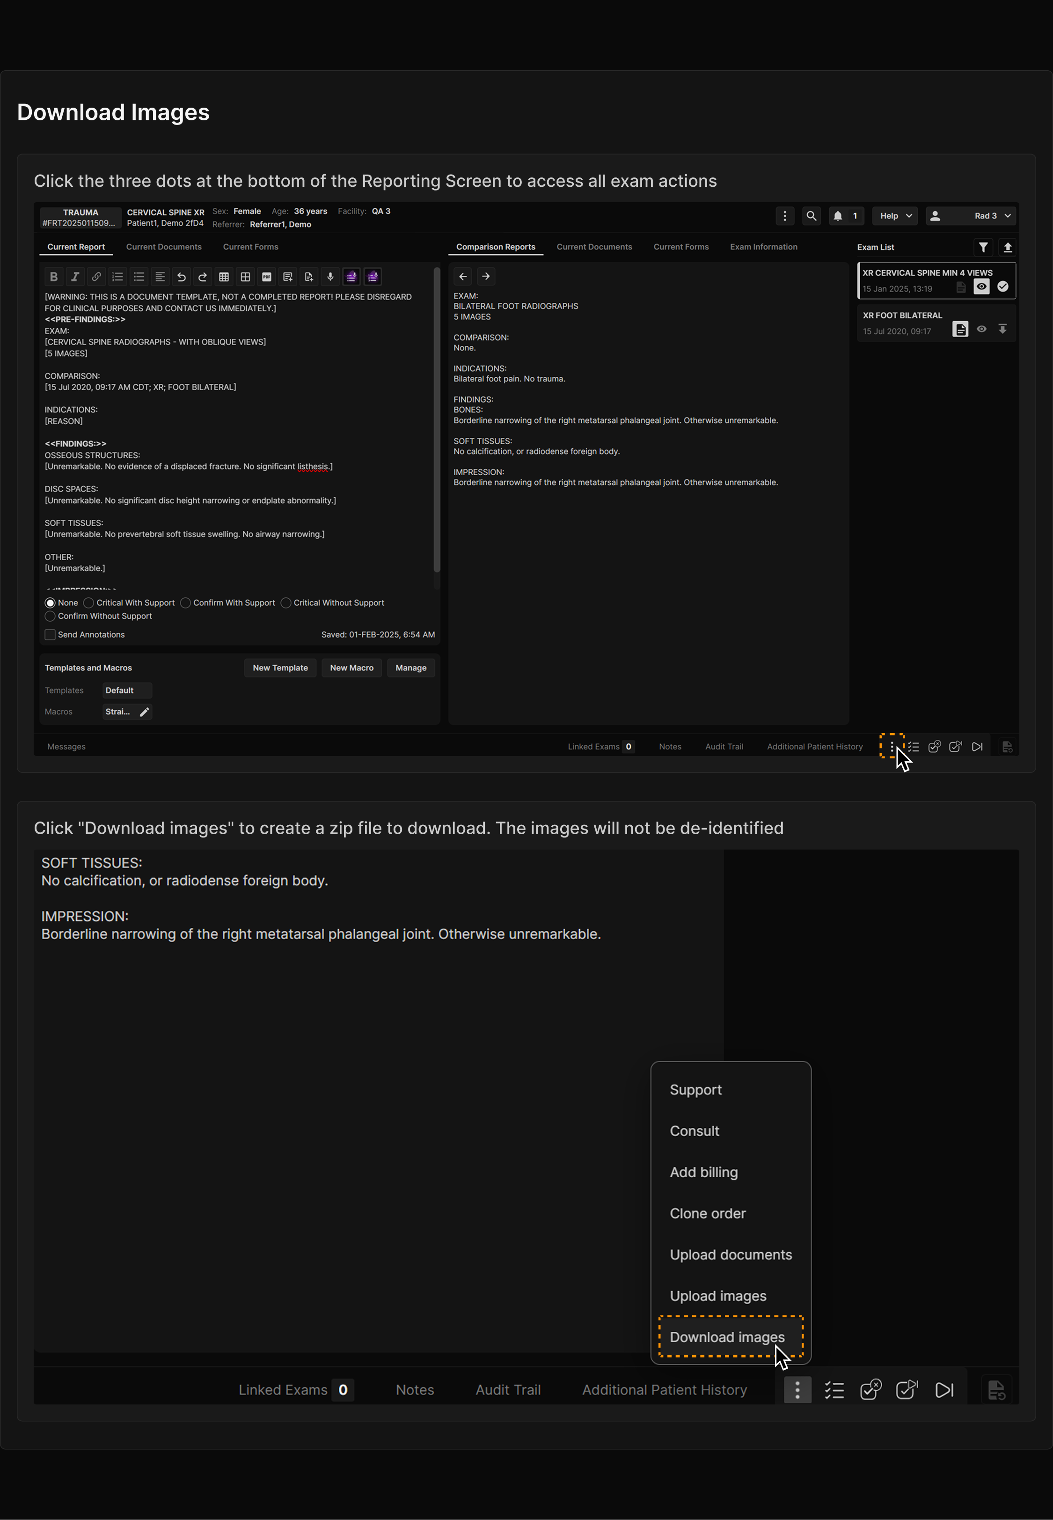Open three-dots exam actions in enlarged bottom toolbar

(797, 1390)
